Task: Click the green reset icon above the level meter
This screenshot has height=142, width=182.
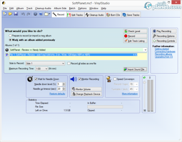Action: [x=144, y=78]
